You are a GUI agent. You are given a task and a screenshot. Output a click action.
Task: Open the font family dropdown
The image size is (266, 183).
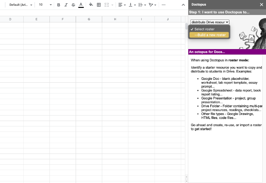click(20, 5)
